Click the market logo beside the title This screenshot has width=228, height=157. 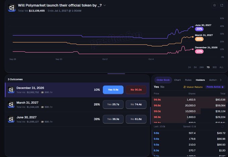point(12,8)
